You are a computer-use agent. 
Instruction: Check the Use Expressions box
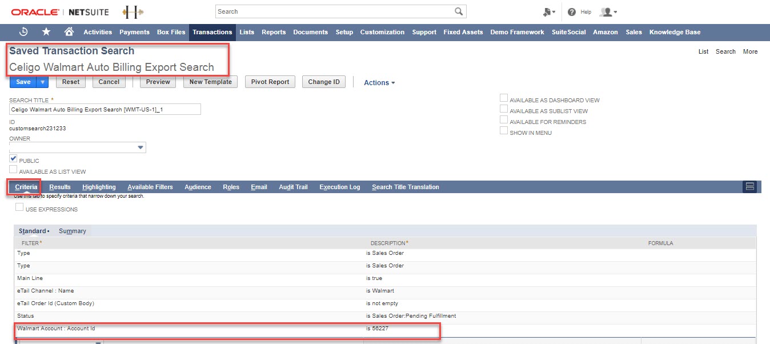tap(20, 207)
